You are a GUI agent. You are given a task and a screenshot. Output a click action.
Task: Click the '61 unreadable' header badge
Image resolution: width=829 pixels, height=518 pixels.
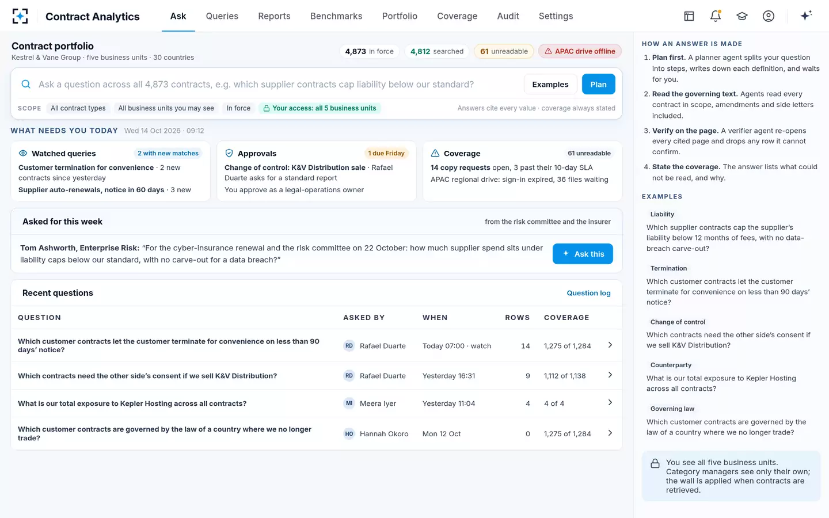click(x=504, y=51)
